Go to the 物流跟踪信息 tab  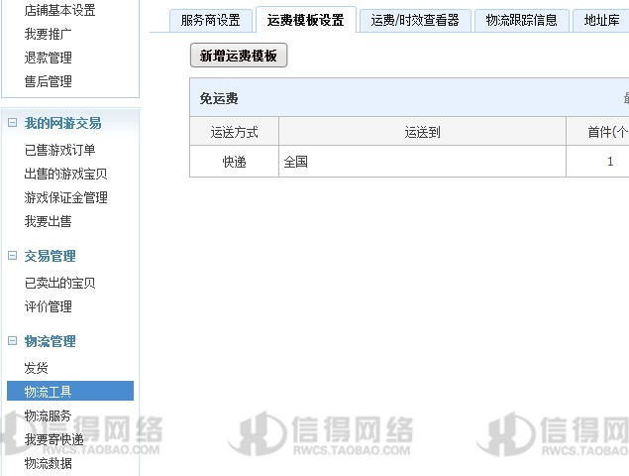coord(522,20)
